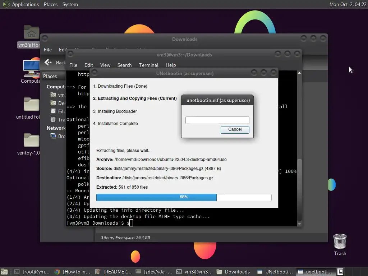Open the terminal Terminal menu
The width and height of the screenshot is (368, 276).
148,65
